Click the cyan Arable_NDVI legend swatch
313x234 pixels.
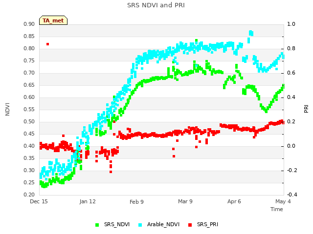[140, 225]
